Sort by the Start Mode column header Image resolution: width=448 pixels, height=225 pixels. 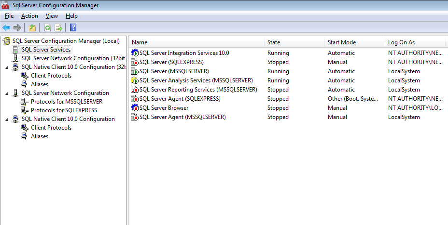355,42
